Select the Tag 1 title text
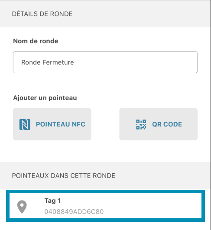The width and height of the screenshot is (211, 230). [x=52, y=201]
